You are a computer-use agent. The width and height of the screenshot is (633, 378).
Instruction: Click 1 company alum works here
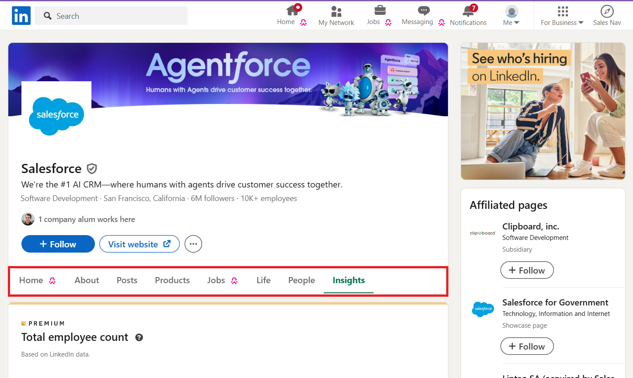pyautogui.click(x=87, y=219)
